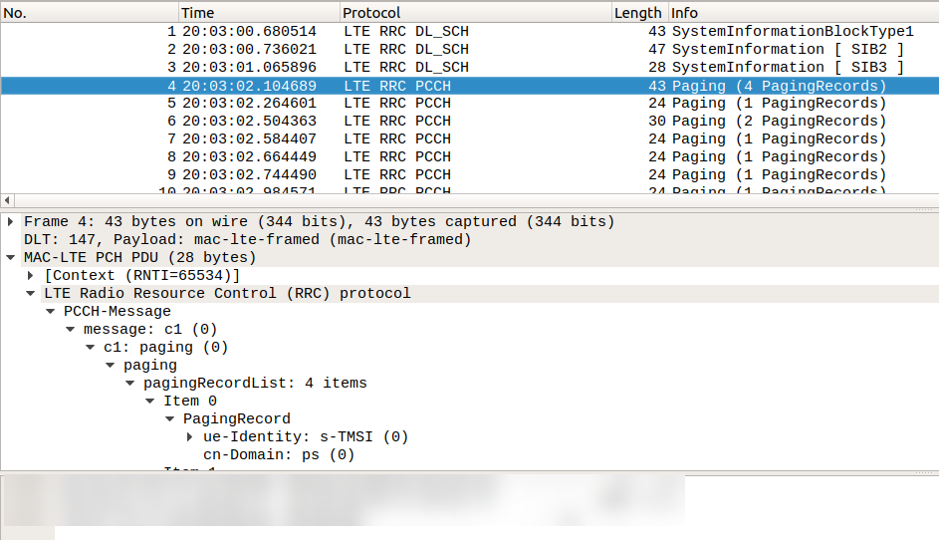
Task: Click the Info column header
Action: pos(684,13)
